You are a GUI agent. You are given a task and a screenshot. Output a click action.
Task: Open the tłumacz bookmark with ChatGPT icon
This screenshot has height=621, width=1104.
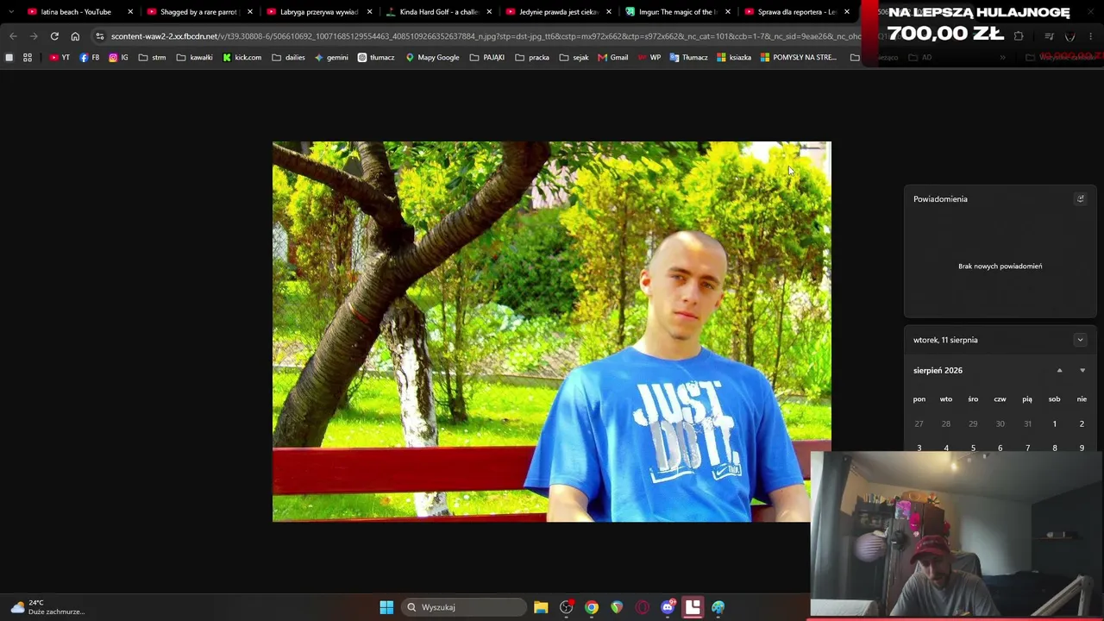376,58
